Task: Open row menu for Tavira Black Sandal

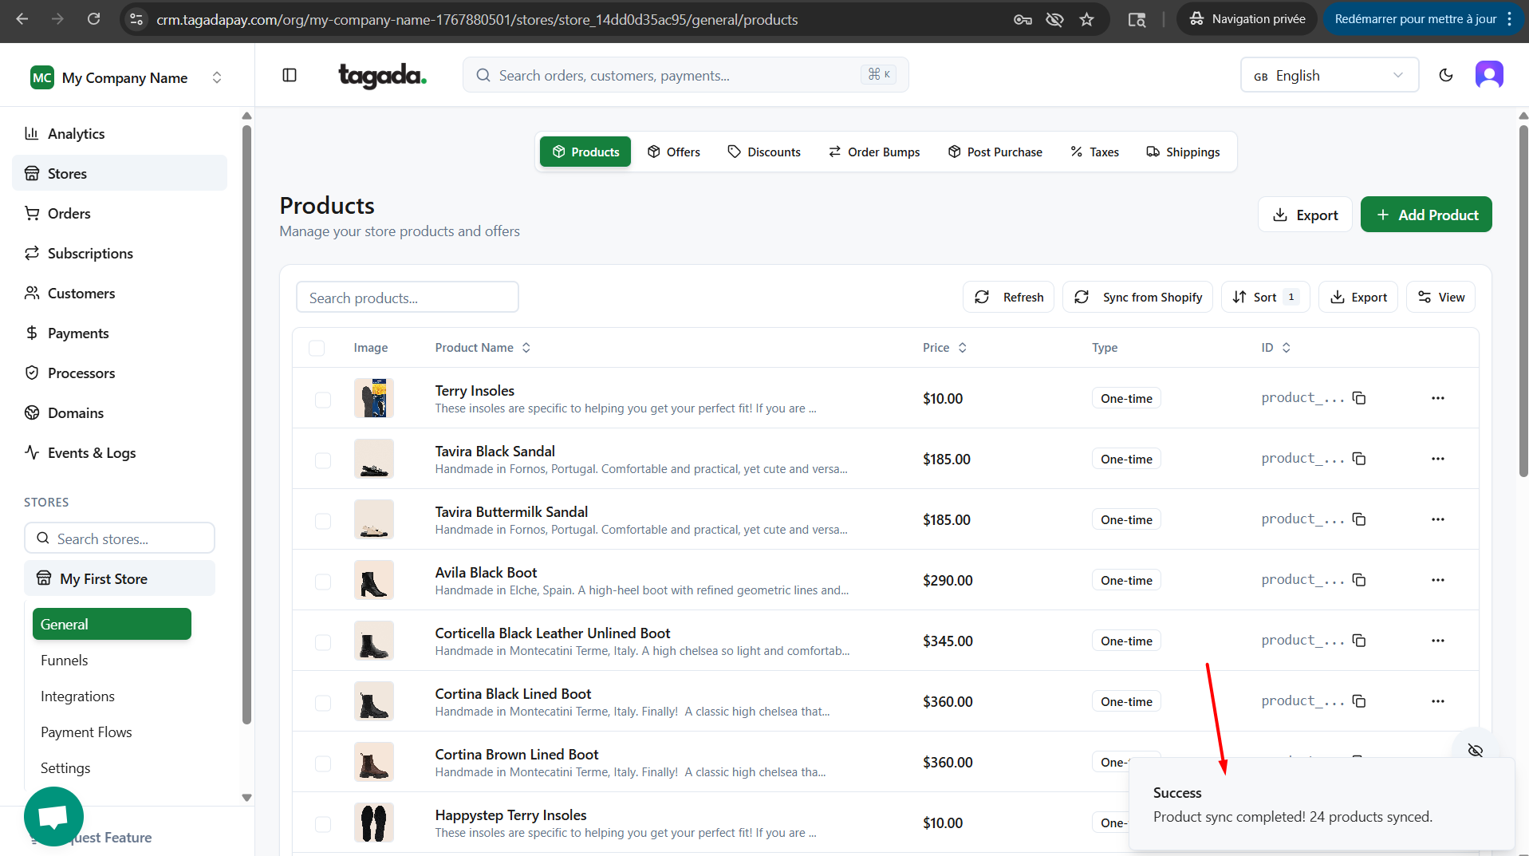Action: (x=1437, y=459)
